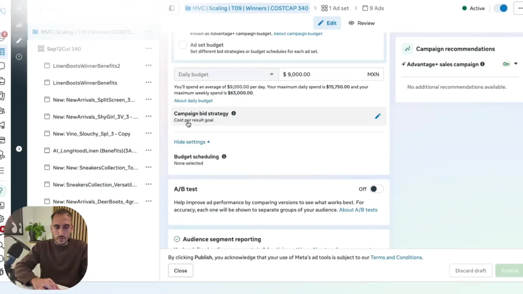Turn off the campaign Active switch
Screen dimensions: 523x294
click(x=501, y=8)
